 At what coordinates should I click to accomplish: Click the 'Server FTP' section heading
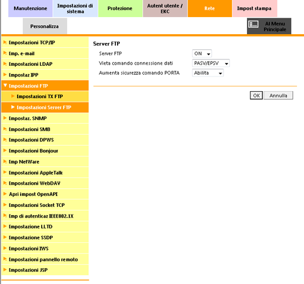106,44
